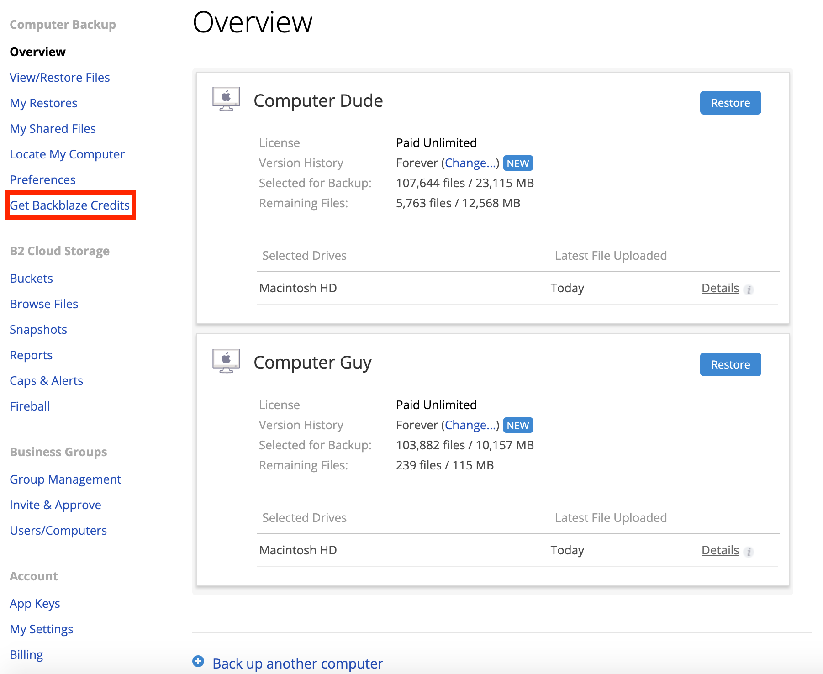Open App Keys under Account
The image size is (823, 674).
tap(35, 604)
